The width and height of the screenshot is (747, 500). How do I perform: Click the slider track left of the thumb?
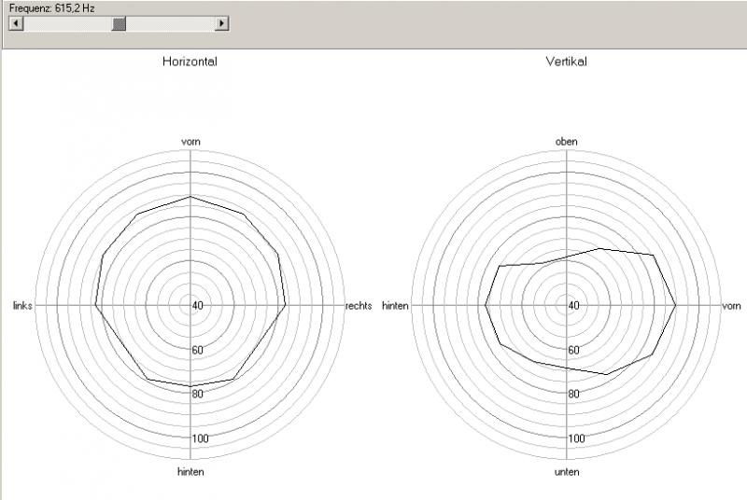coord(65,23)
